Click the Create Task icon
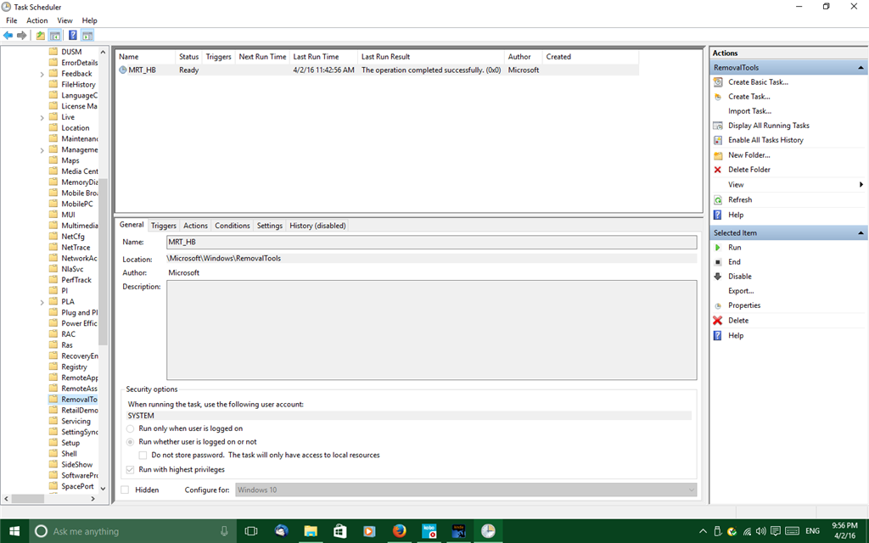 tap(718, 97)
